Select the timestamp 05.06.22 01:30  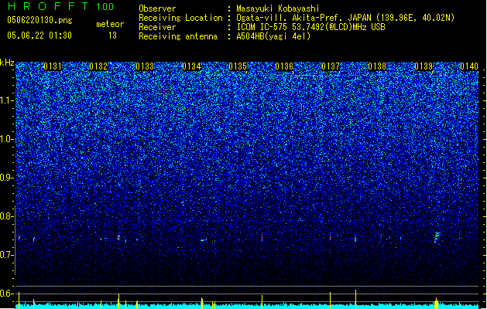(x=39, y=36)
